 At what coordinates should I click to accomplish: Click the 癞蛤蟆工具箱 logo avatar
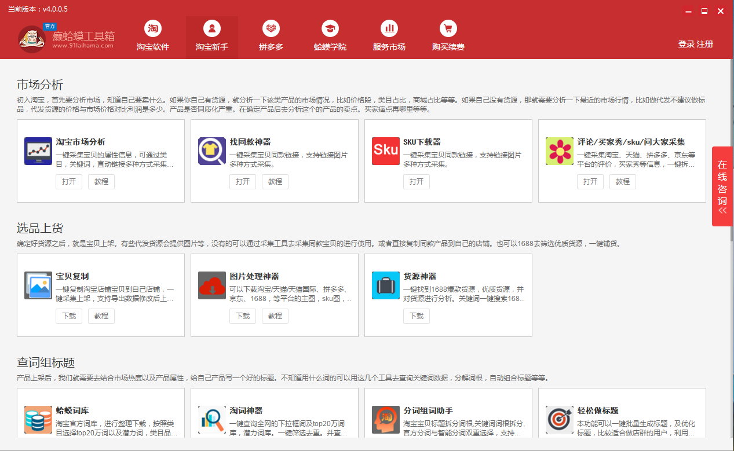pos(32,39)
